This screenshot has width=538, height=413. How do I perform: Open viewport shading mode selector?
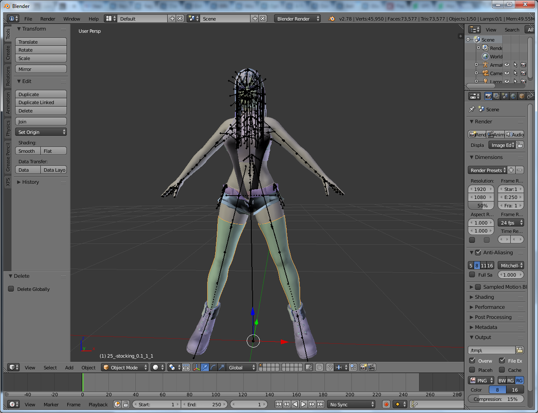pos(158,367)
